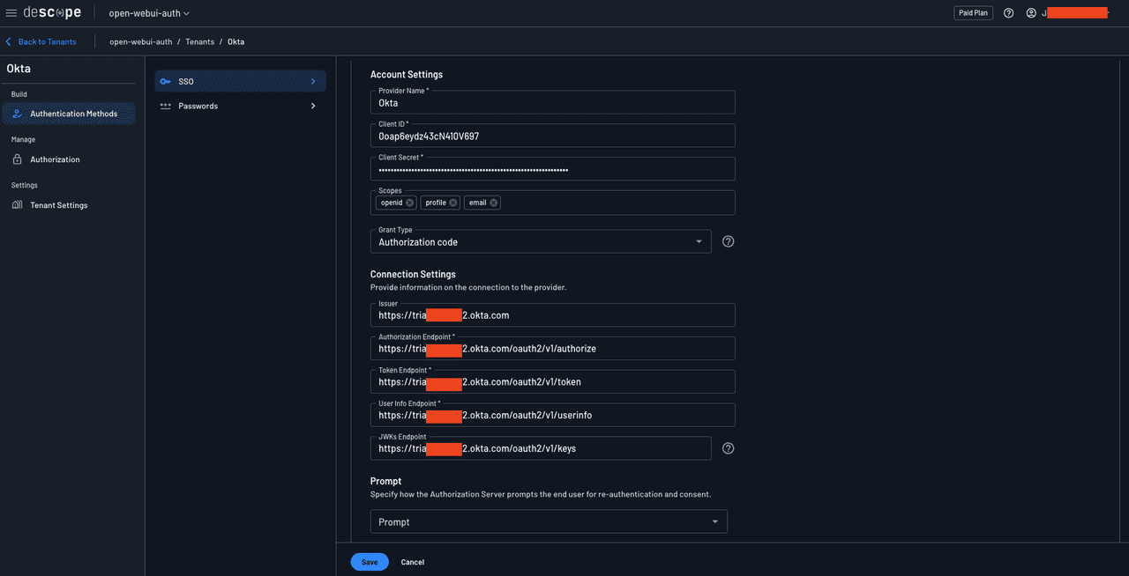Open the Grant Type dropdown

540,241
